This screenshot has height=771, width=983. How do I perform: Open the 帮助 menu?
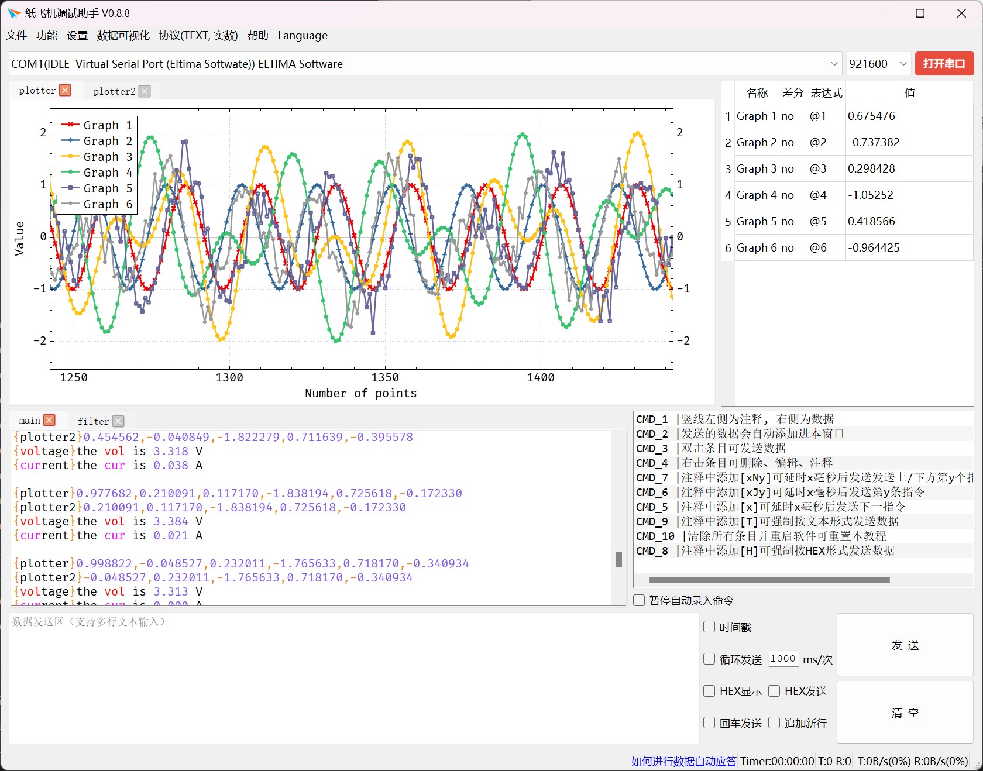(x=258, y=36)
